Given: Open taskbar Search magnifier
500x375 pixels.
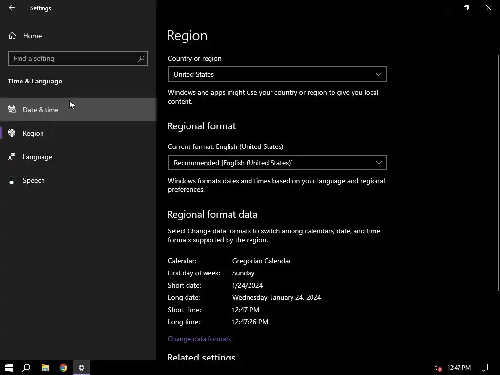Looking at the screenshot, I should click(26, 368).
